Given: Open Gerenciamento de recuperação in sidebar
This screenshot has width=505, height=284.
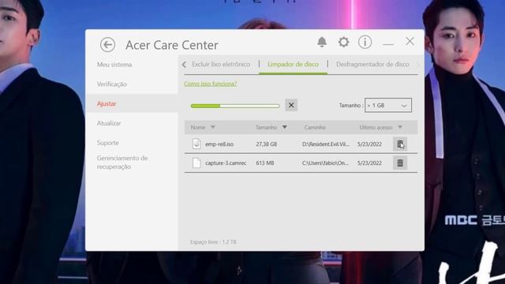Looking at the screenshot, I should pos(122,163).
